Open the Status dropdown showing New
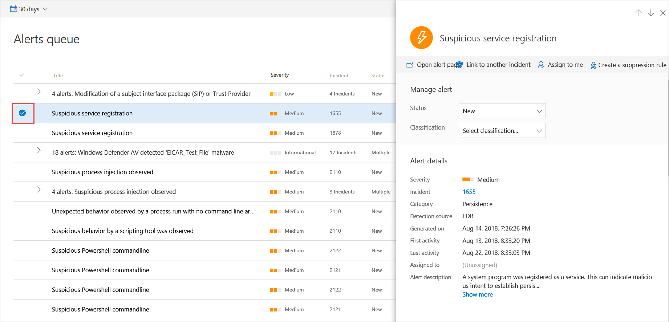 (x=502, y=111)
